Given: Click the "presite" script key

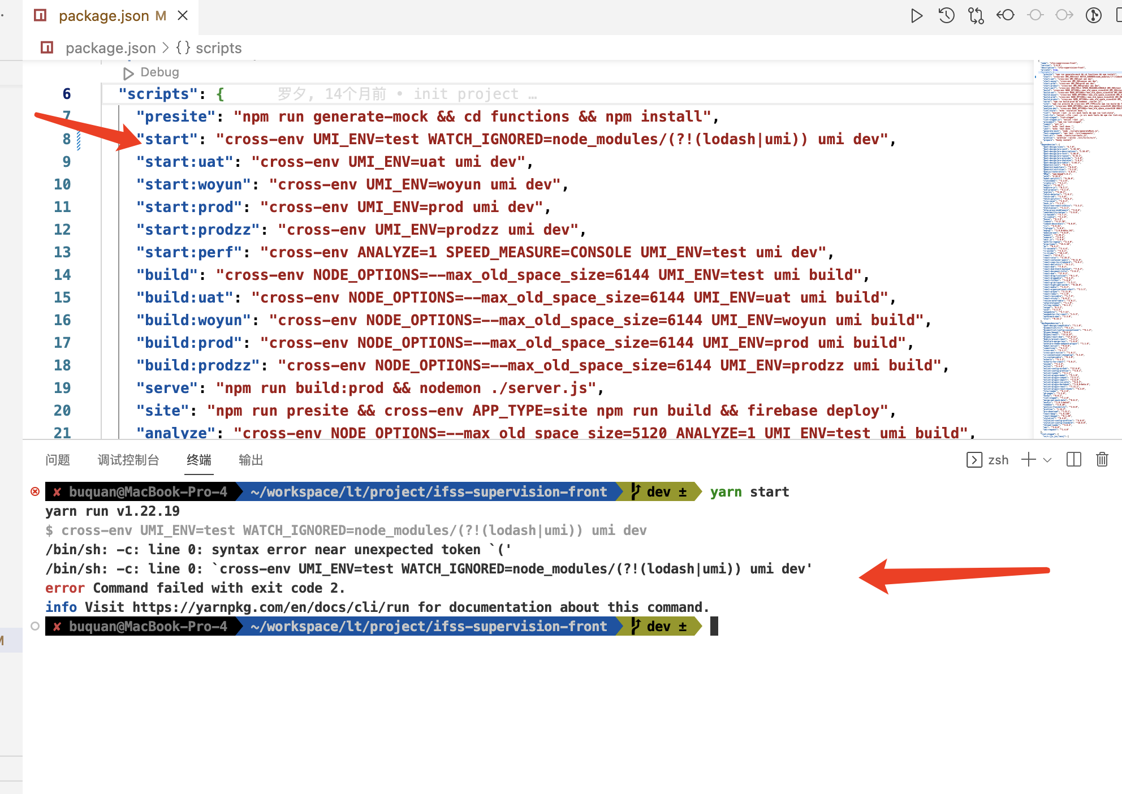Looking at the screenshot, I should (x=176, y=116).
